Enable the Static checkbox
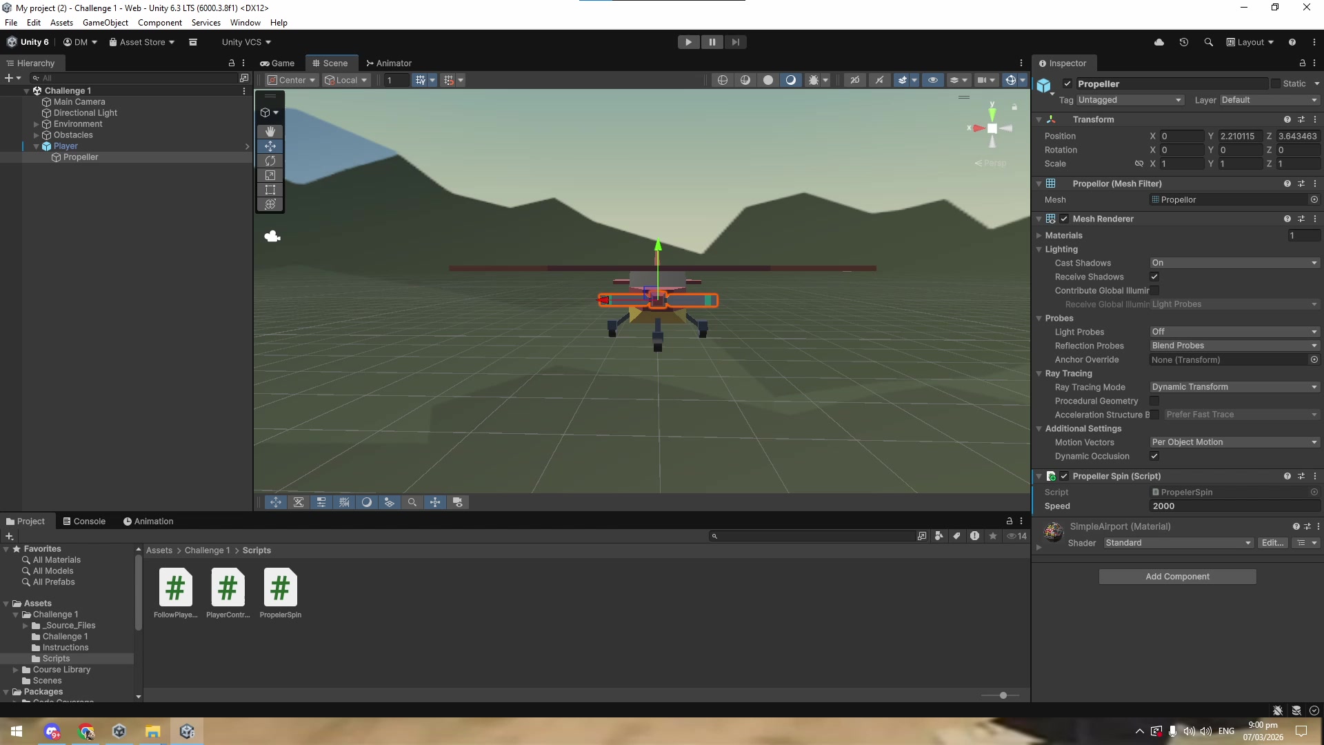The image size is (1324, 745). tap(1276, 83)
